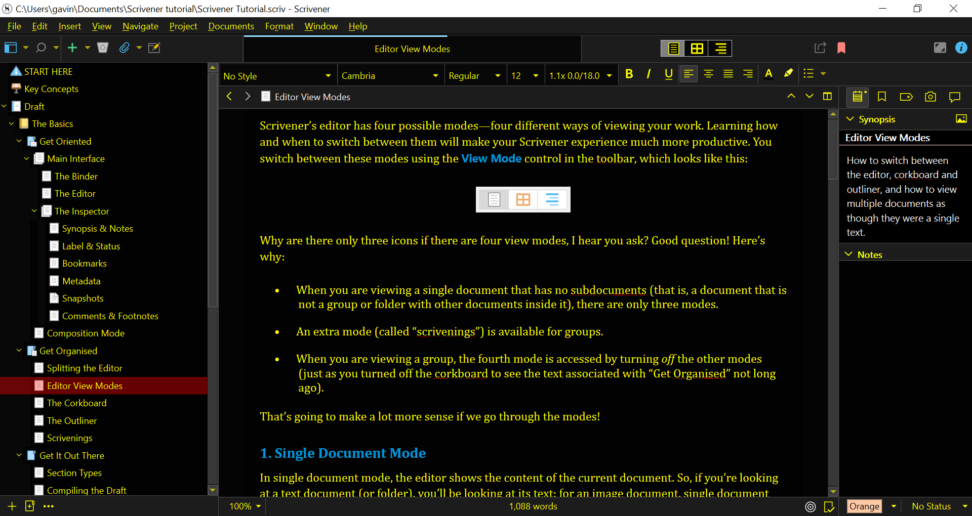Align text left
Viewport: 972px width, 516px height.
(x=688, y=74)
